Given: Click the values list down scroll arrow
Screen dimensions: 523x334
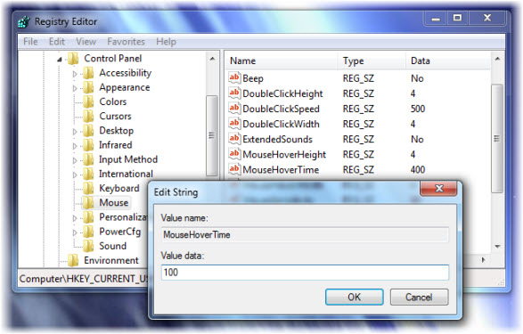Looking at the screenshot, I should pos(497,247).
